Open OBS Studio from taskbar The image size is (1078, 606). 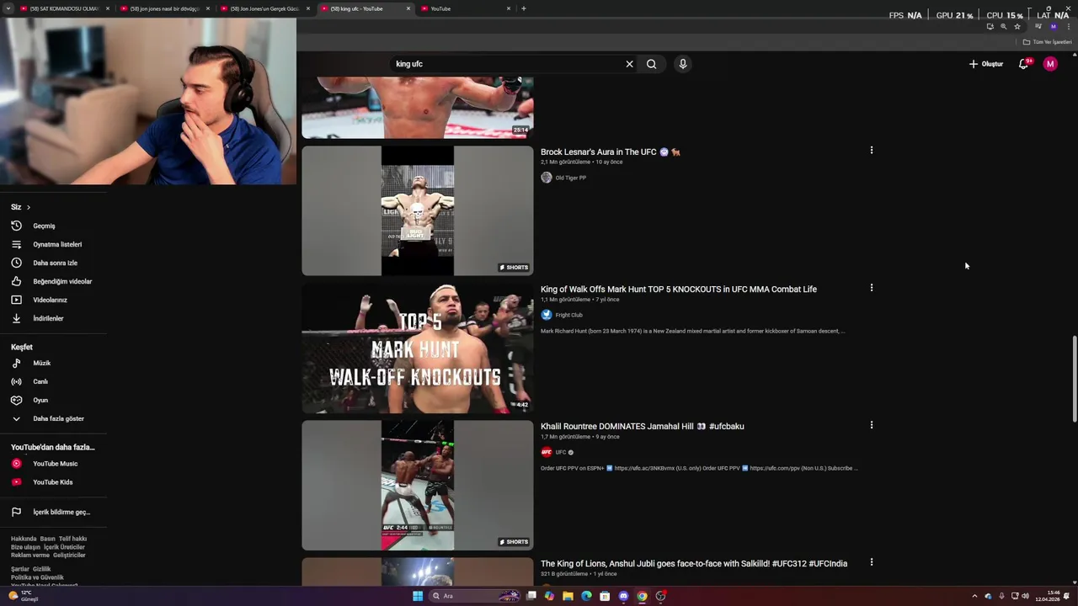point(661,596)
